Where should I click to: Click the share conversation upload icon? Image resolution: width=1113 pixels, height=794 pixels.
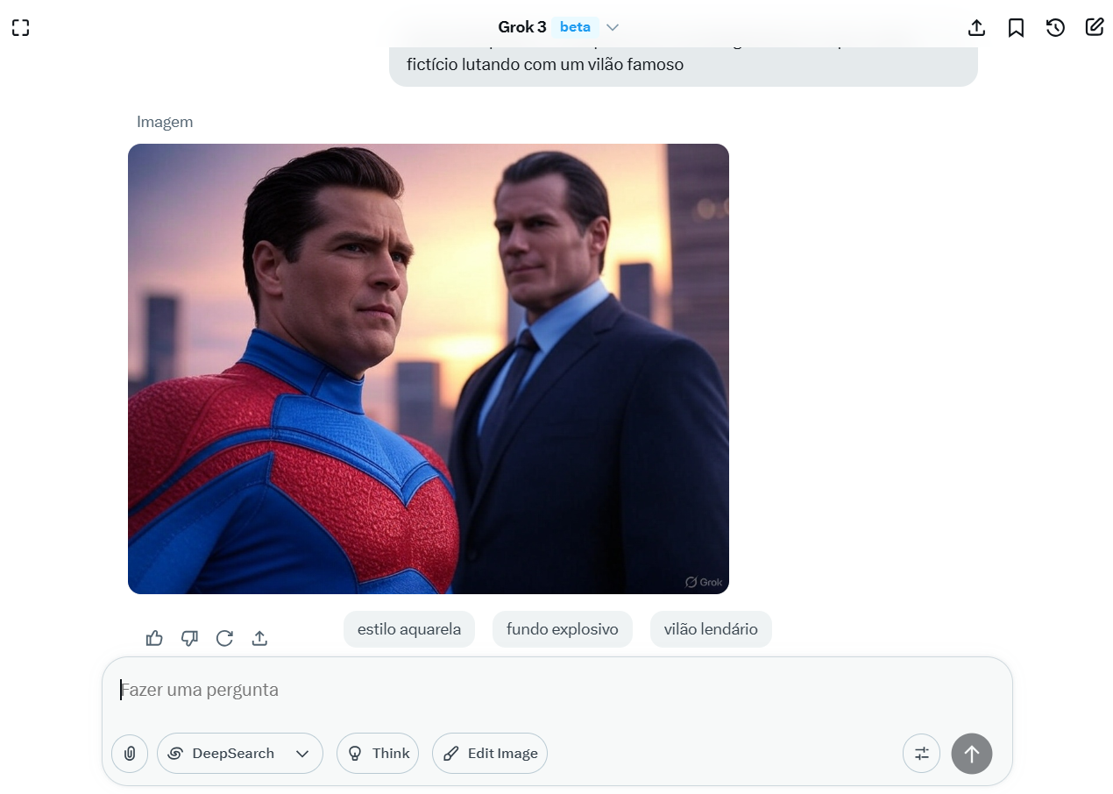[976, 27]
